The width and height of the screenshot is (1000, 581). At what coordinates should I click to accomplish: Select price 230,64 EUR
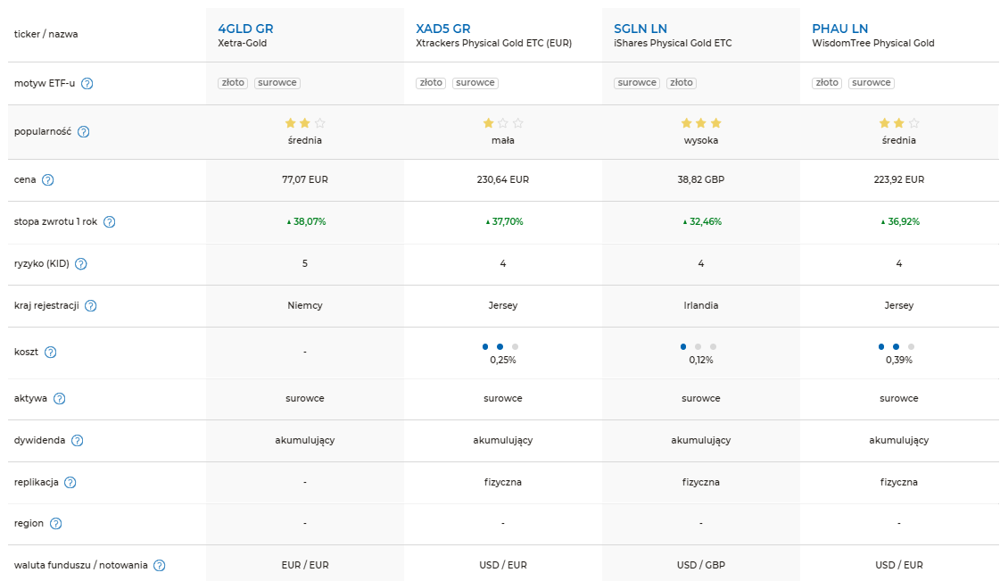(x=503, y=180)
